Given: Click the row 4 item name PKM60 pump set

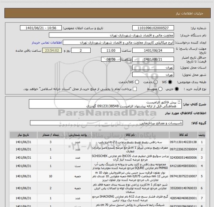Looking at the screenshot, I should (130, 166).
